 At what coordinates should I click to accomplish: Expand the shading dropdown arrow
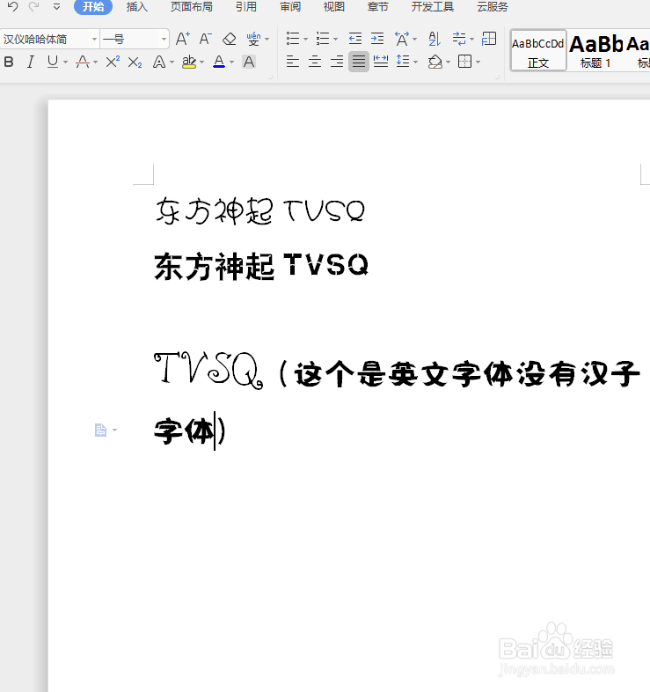coord(448,63)
